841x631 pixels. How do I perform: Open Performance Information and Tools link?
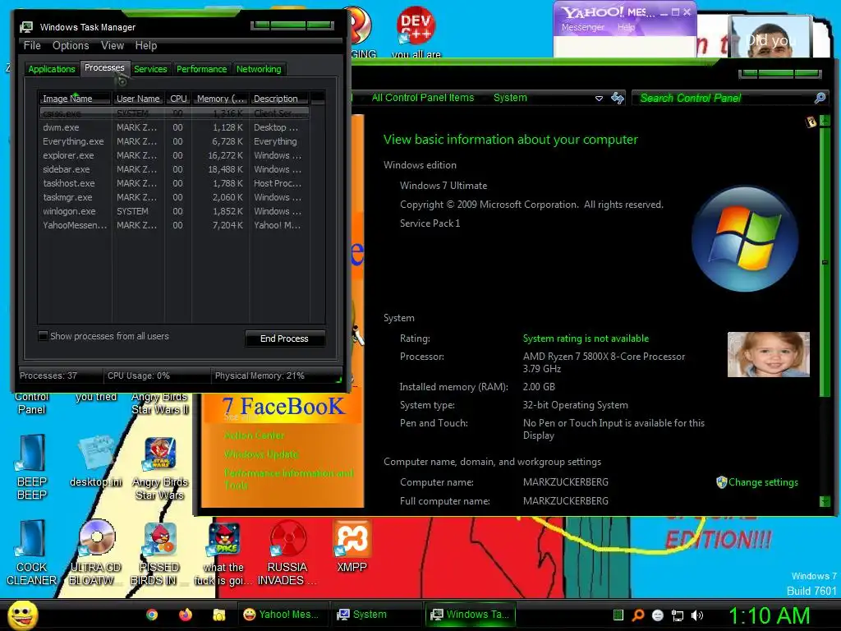click(288, 479)
